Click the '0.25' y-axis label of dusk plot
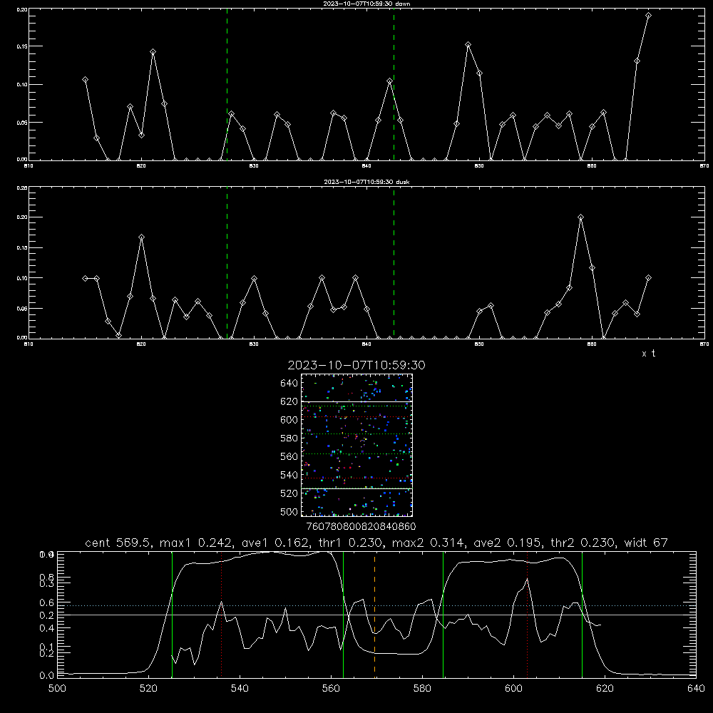Viewport: 713px width, 713px height. point(22,188)
